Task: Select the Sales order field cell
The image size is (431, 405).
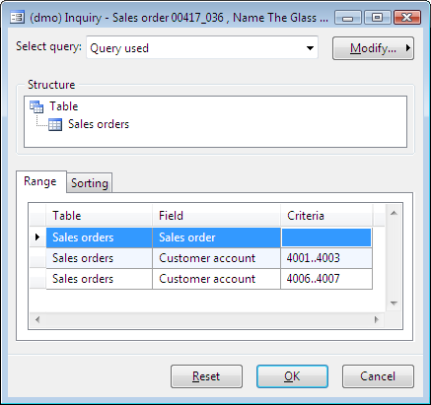Action: click(216, 237)
